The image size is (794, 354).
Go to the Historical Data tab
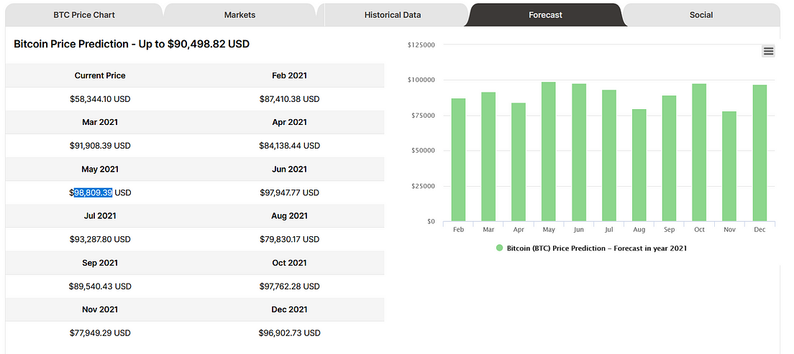[393, 15]
